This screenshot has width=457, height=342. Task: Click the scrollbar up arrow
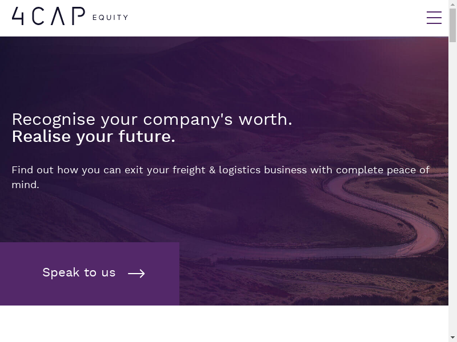(452, 4)
